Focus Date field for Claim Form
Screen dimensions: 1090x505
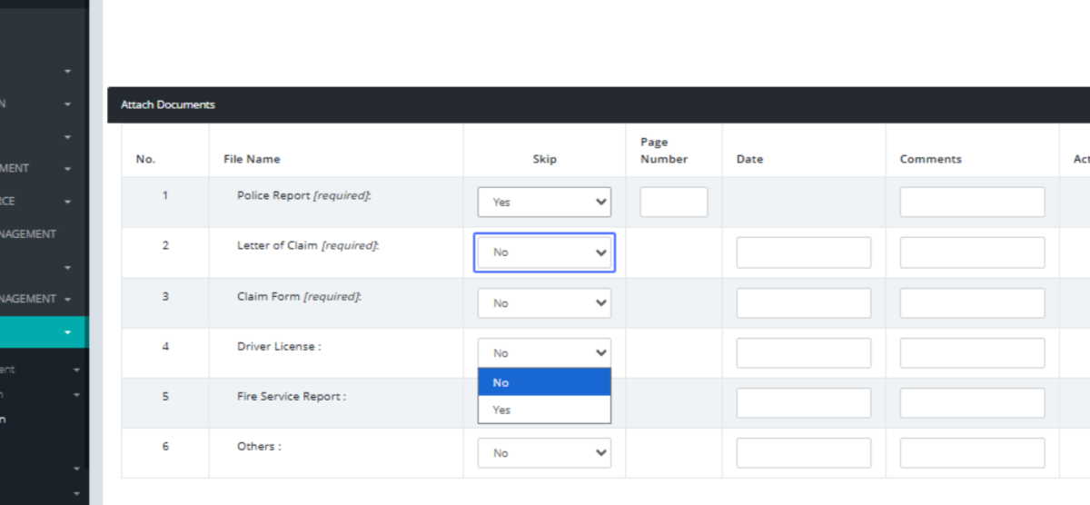click(x=803, y=303)
